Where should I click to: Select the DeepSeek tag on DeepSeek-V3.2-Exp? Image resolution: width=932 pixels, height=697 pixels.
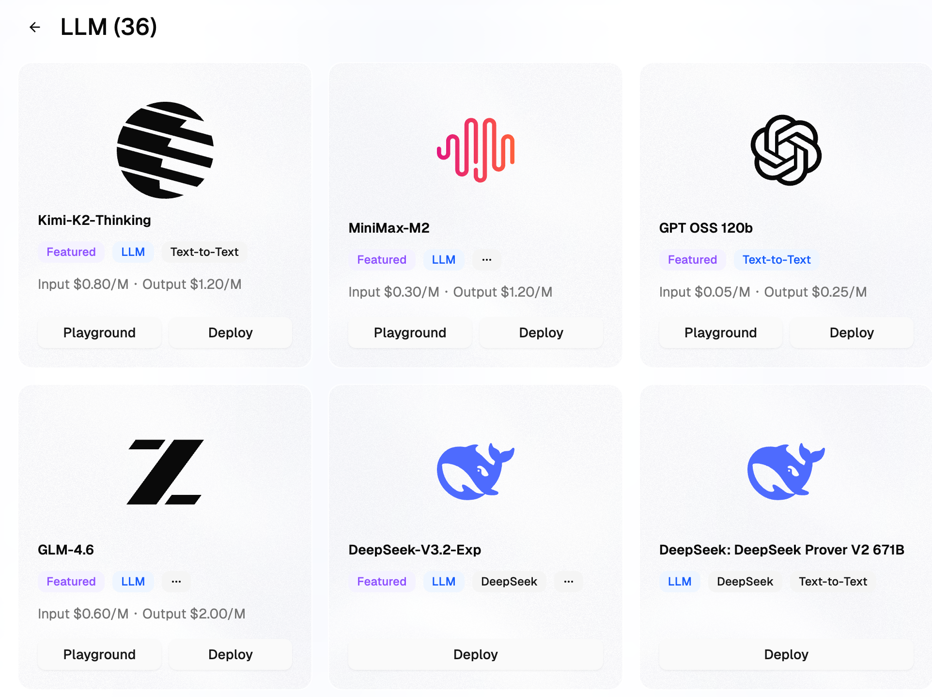click(509, 582)
